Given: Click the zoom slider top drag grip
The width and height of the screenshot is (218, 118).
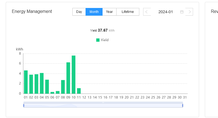Looking at the screenshot, I should click(x=103, y=102).
